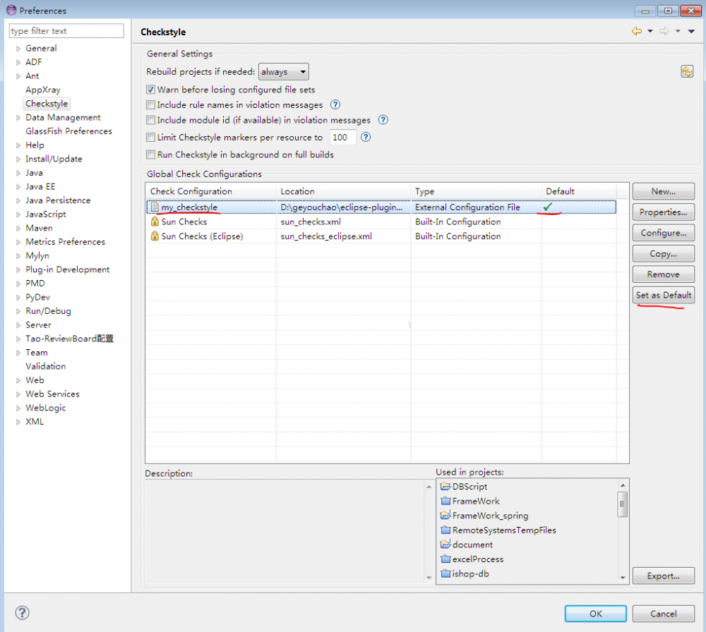706x632 pixels.
Task: Select the Sun Checks configuration row
Action: tap(381, 221)
